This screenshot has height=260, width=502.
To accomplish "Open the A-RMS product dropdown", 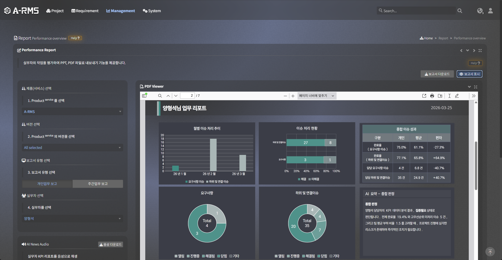I will click(x=72, y=112).
